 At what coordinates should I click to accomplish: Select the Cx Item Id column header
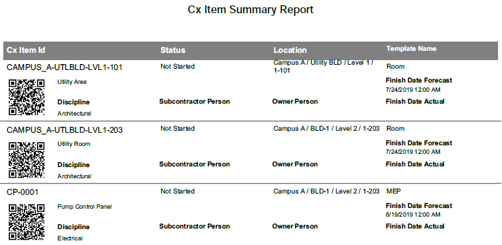[x=26, y=50]
